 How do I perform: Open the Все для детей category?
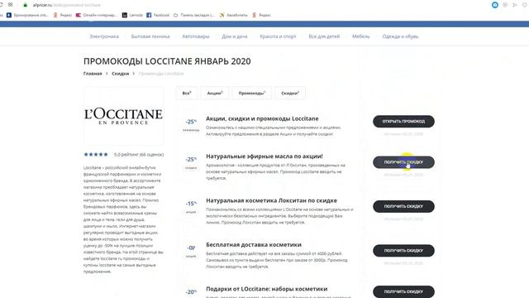(x=324, y=36)
